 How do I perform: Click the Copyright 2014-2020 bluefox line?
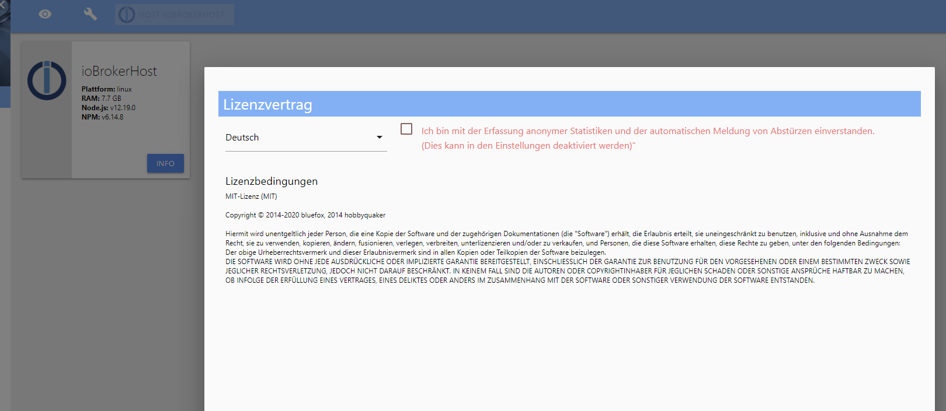(x=305, y=215)
